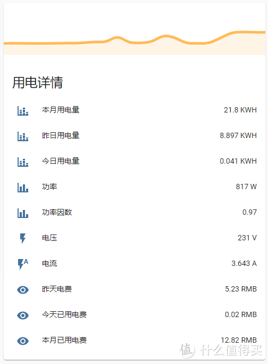
Task: Click the 21.8 KWH value
Action: 240,110
